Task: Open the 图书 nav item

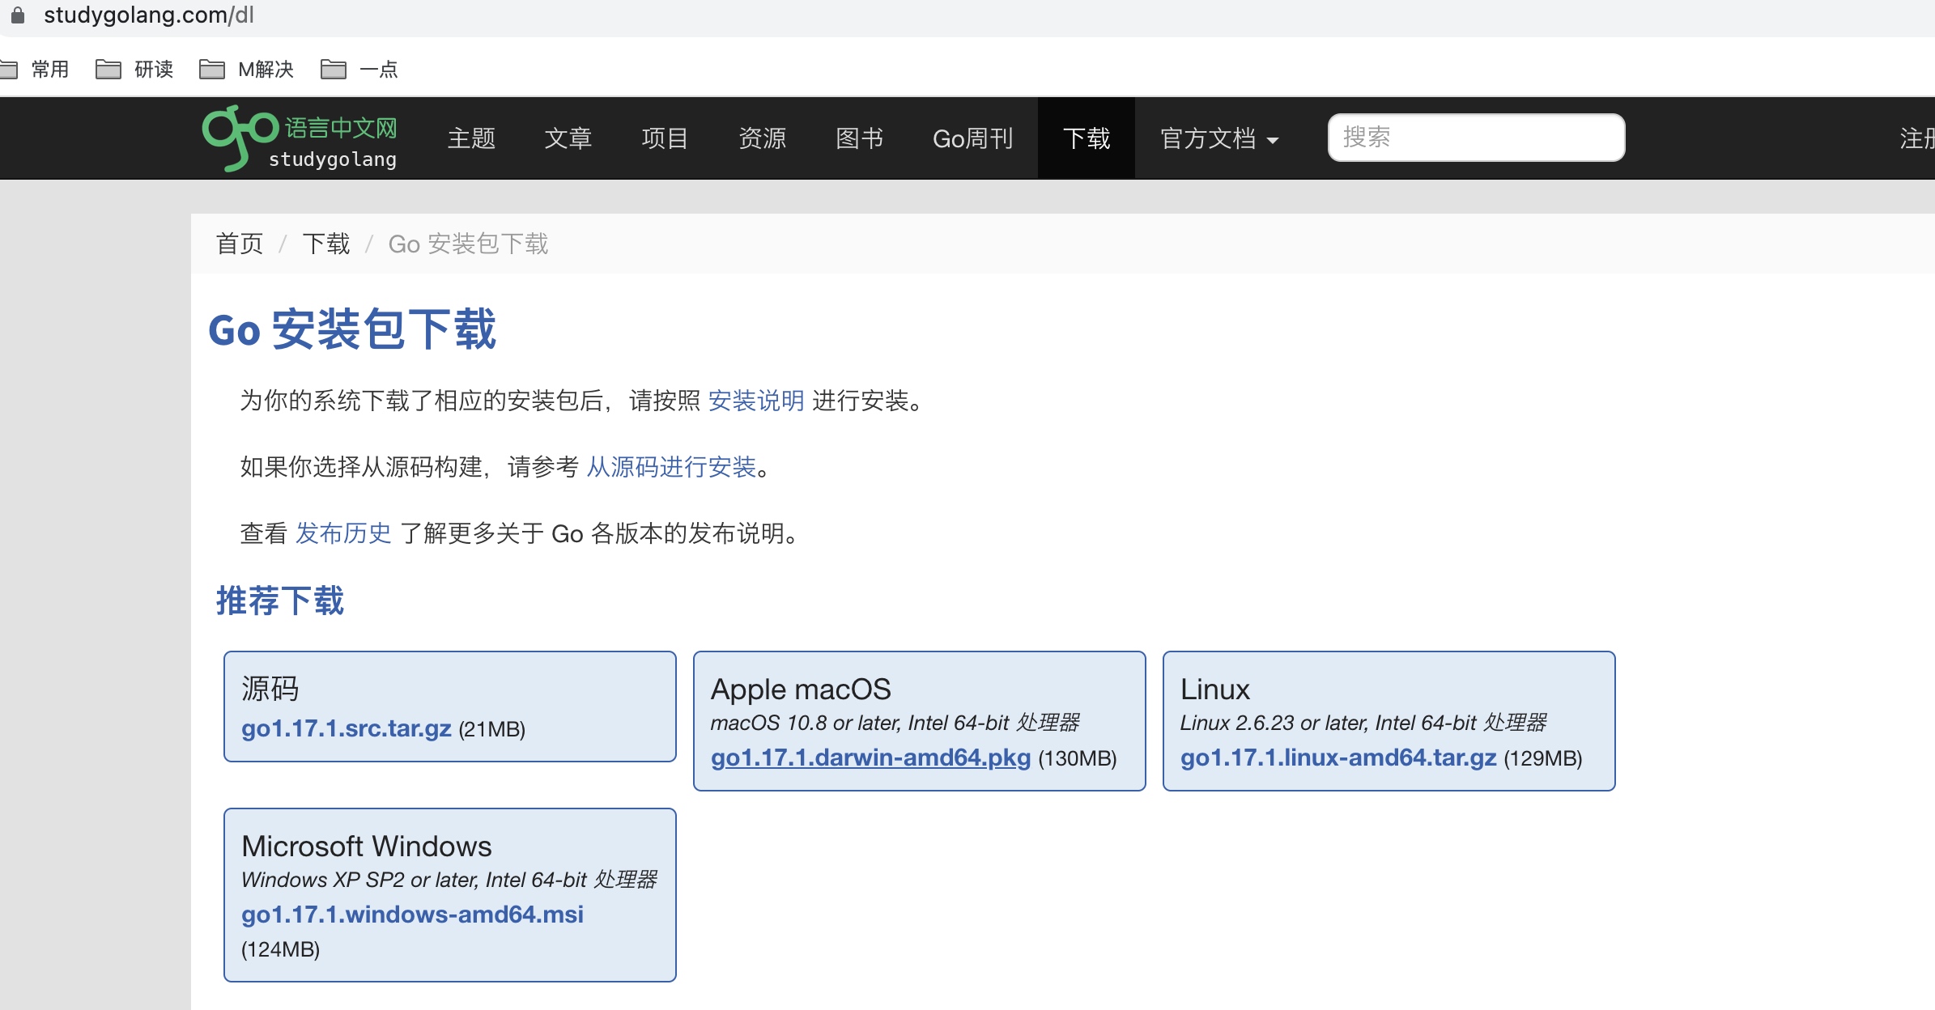Action: pyautogui.click(x=859, y=138)
